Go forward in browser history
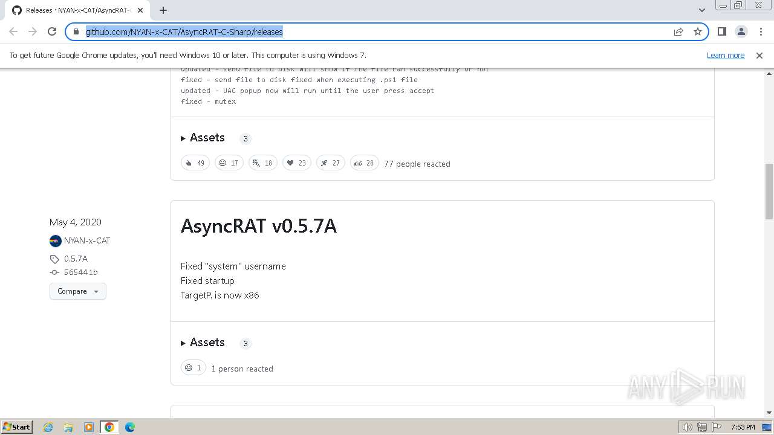Viewport: 774px width, 435px height. tap(33, 31)
